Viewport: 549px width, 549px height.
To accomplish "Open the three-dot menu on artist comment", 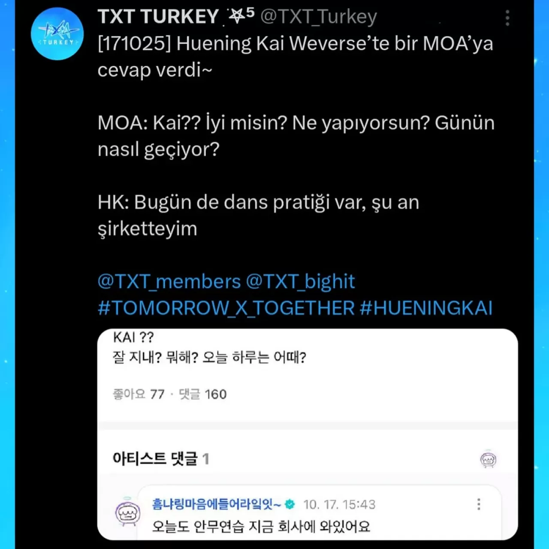I will click(479, 504).
